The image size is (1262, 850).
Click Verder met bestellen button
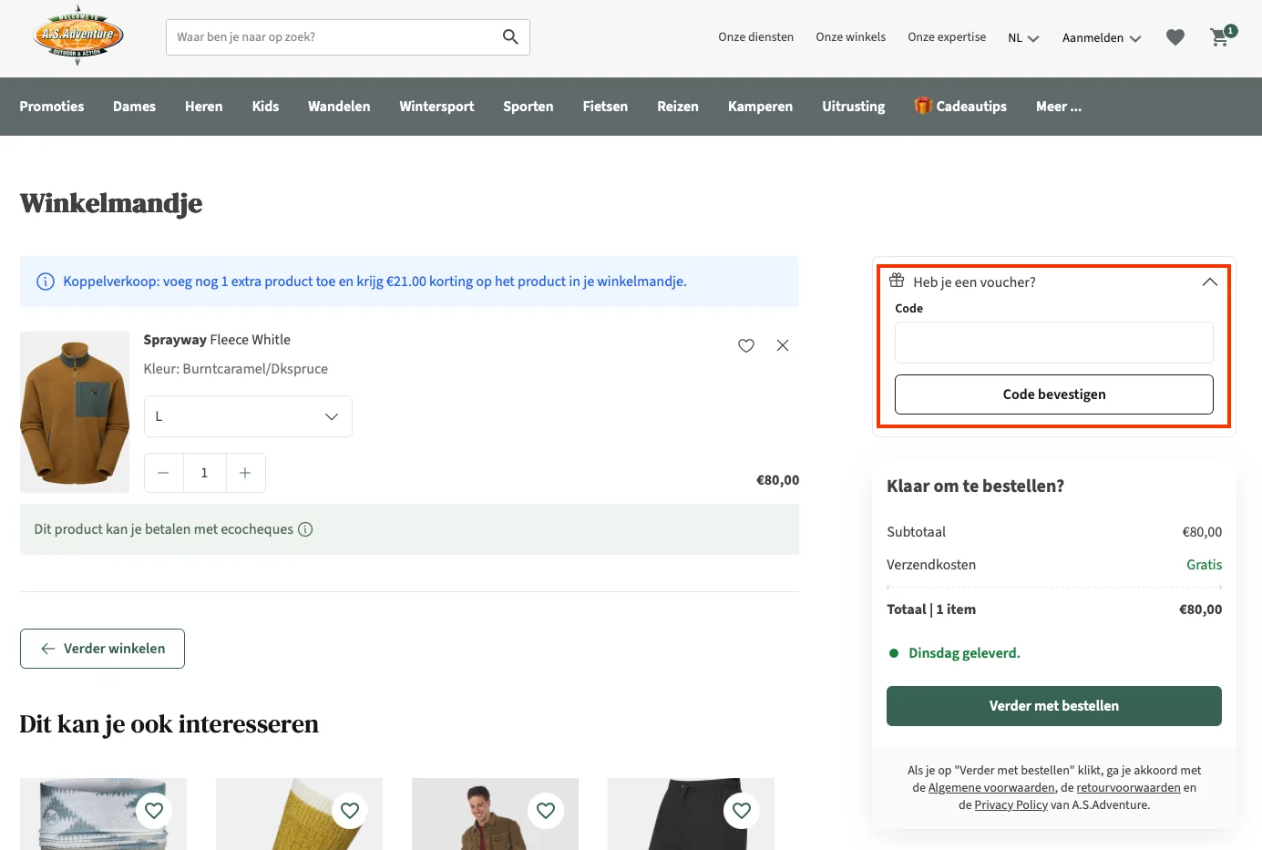1053,706
